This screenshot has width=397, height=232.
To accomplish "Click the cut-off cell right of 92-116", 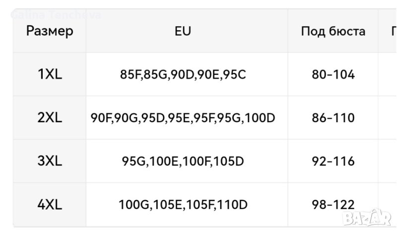I will (x=389, y=161).
